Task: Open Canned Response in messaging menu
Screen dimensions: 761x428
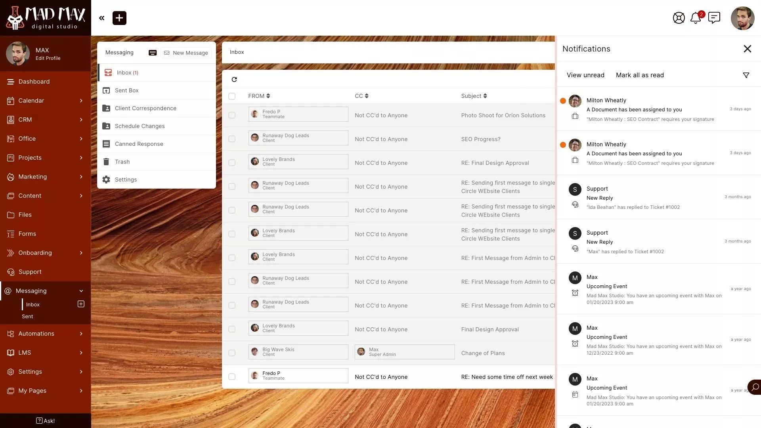Action: (139, 144)
